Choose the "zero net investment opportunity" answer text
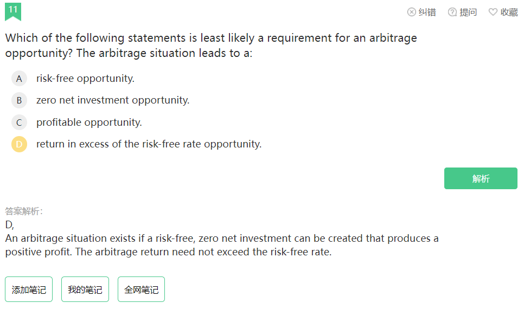Image resolution: width=524 pixels, height=309 pixels. (x=113, y=100)
